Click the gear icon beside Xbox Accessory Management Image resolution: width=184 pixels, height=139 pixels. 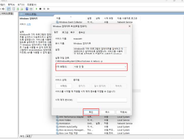(57, 130)
